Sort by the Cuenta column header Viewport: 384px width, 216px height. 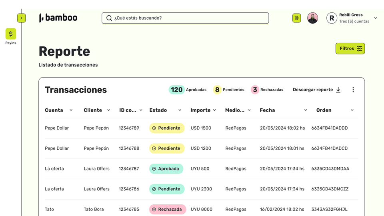tap(54, 110)
